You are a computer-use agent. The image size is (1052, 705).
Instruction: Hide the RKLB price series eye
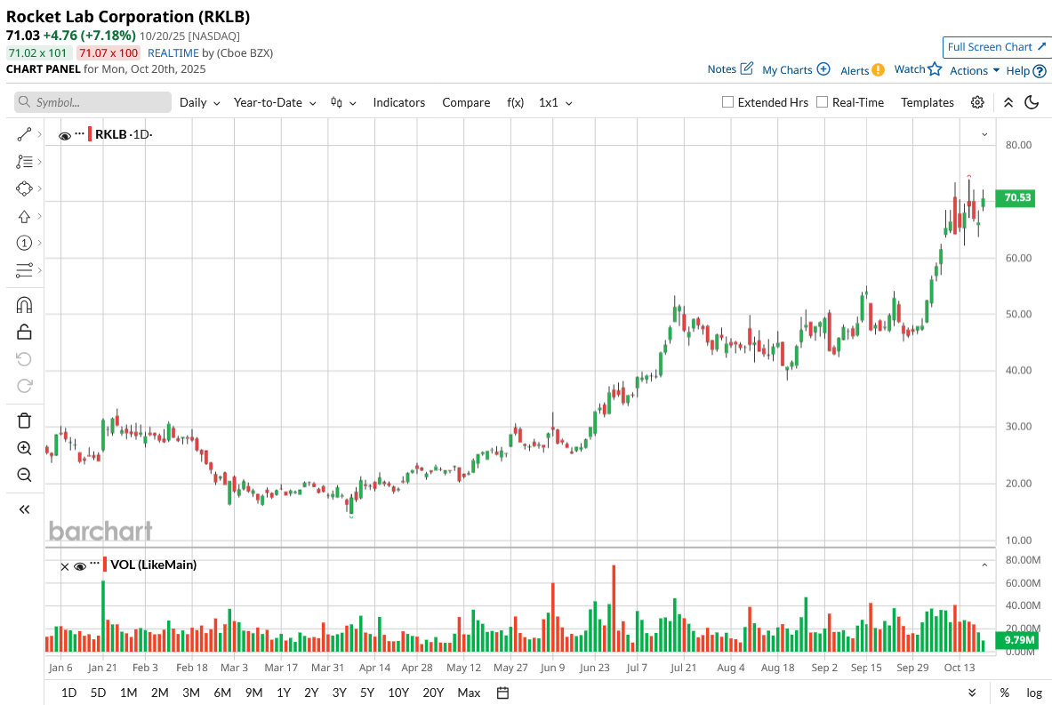pyautogui.click(x=65, y=136)
